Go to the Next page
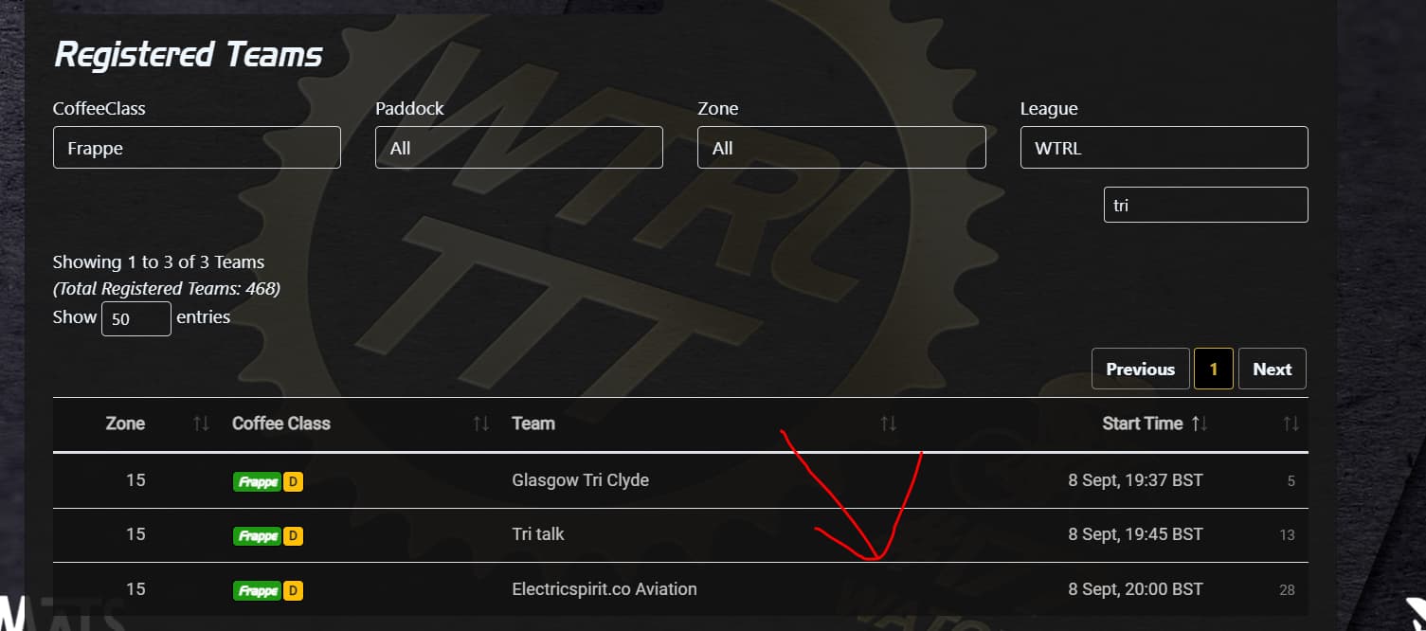 1272,370
